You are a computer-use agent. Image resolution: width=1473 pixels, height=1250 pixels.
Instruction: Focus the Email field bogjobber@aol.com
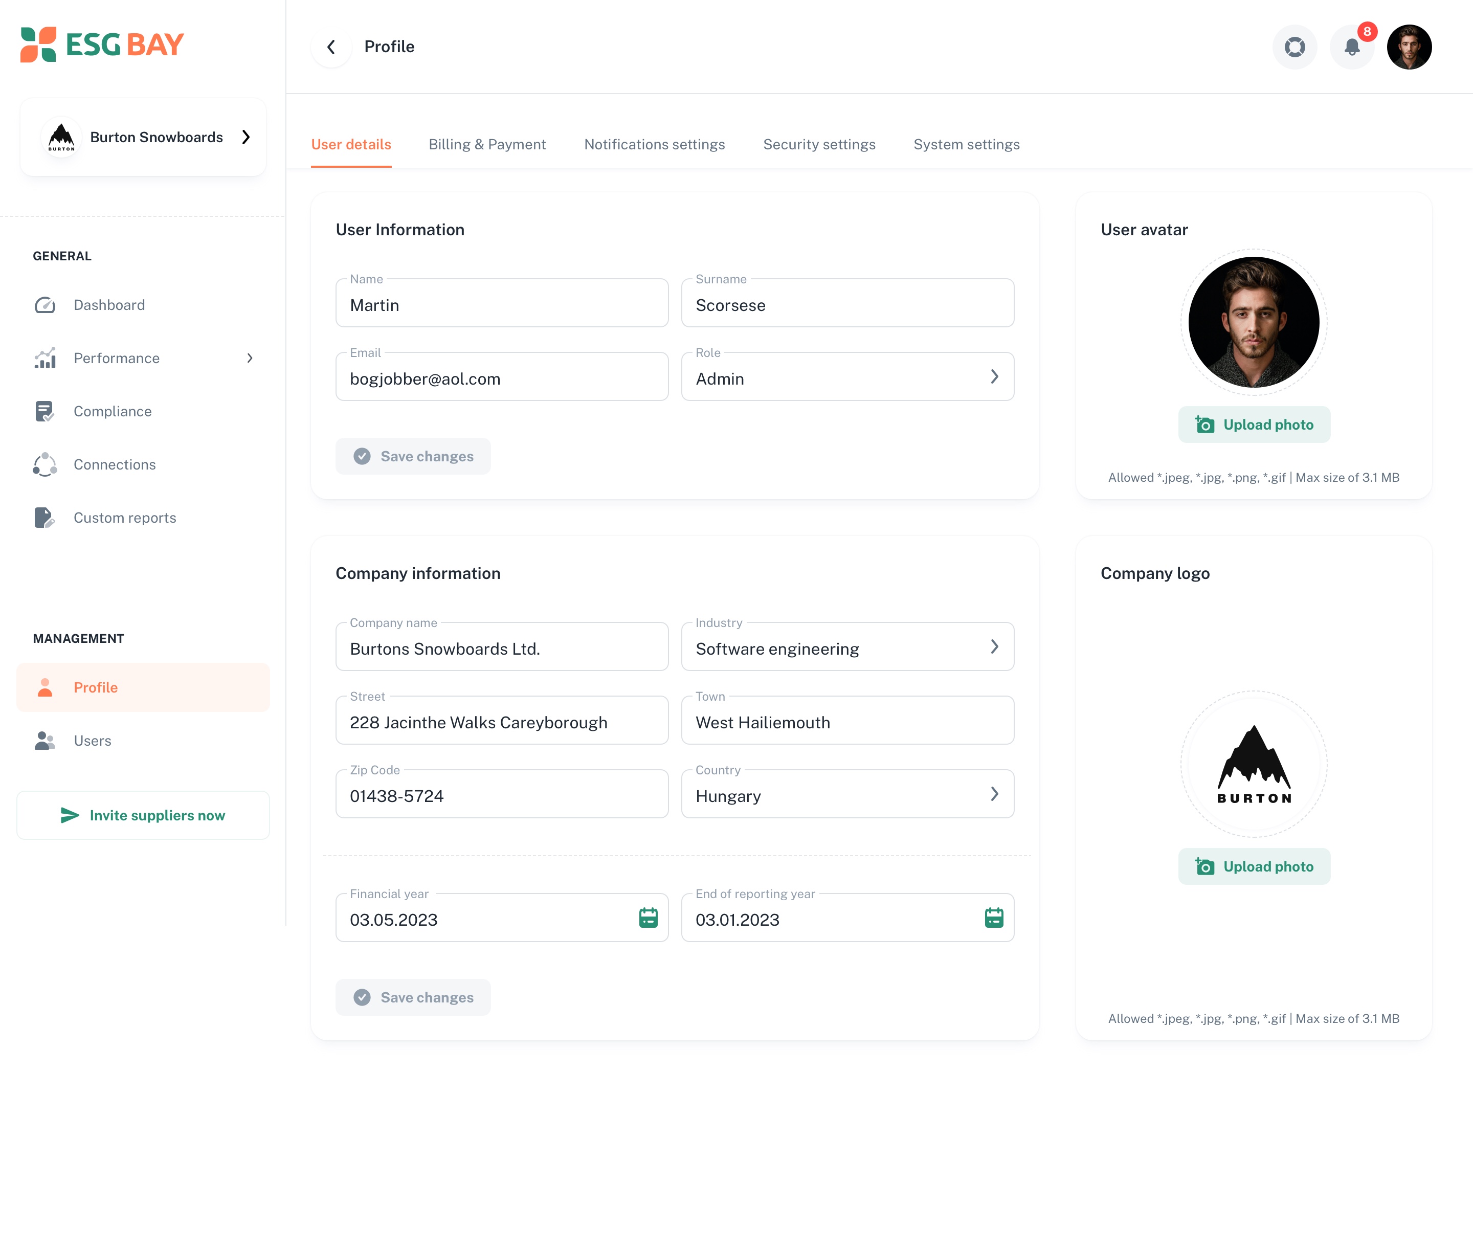pos(502,377)
